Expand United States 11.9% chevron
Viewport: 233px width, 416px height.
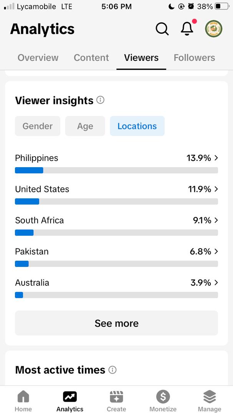[x=216, y=189]
